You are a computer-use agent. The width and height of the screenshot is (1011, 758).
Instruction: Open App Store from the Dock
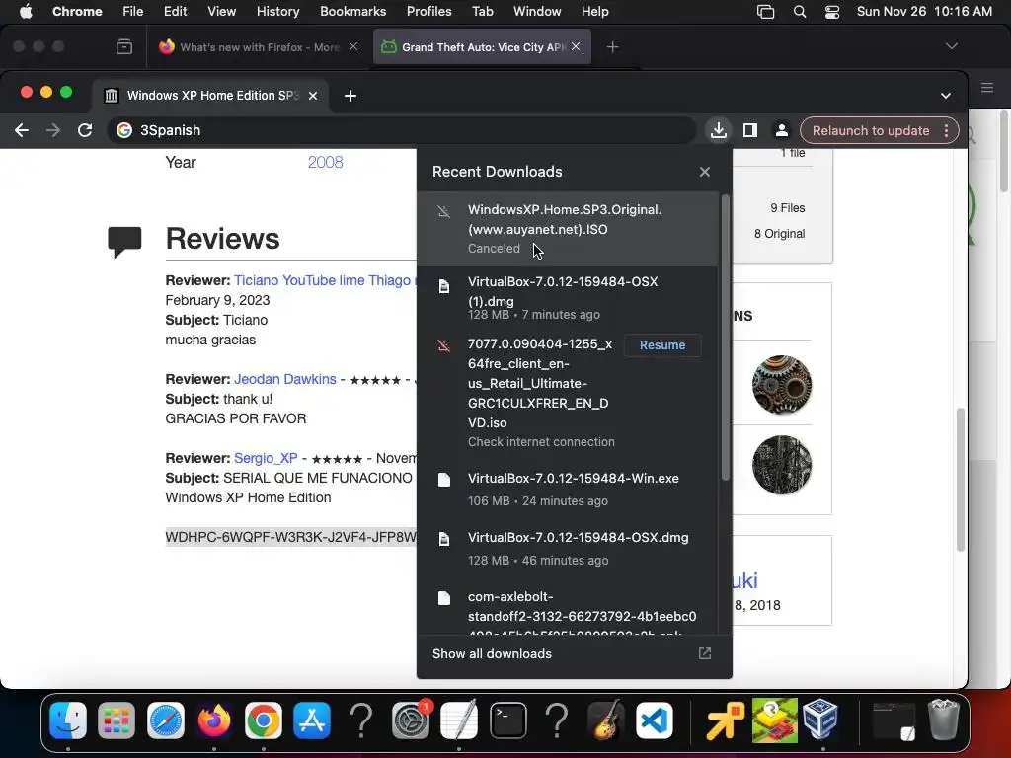[x=312, y=720]
